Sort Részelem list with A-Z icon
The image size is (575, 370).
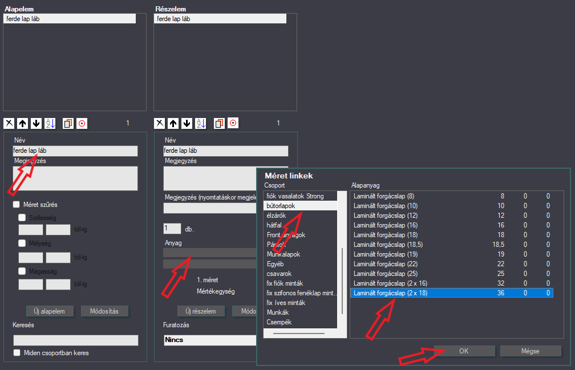[x=201, y=124]
